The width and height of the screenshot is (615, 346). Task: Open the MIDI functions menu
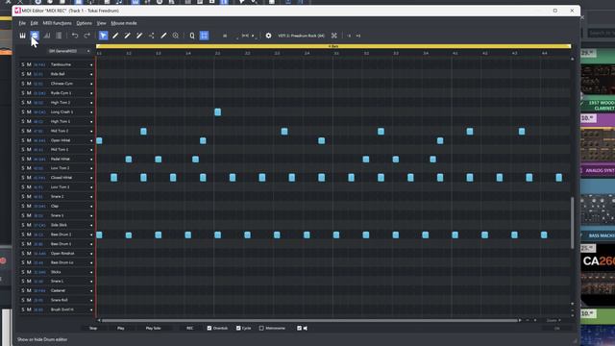coord(57,23)
